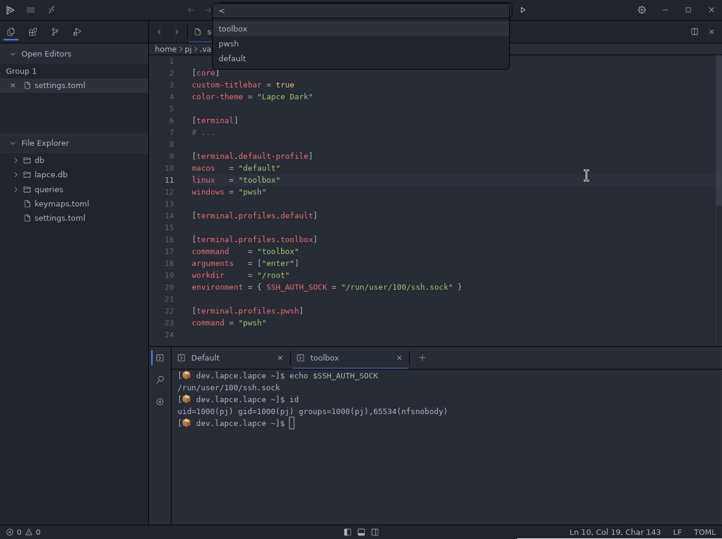Viewport: 722px width, 539px height.
Task: Open the Problems icon in bottom panel
Action: pos(160,402)
